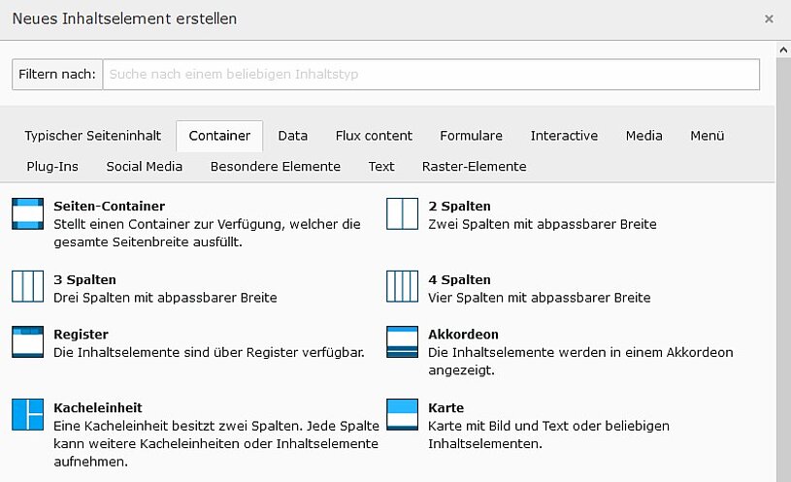This screenshot has height=482, width=791.
Task: Close the Neues Inhaltselement dialog
Action: [769, 18]
